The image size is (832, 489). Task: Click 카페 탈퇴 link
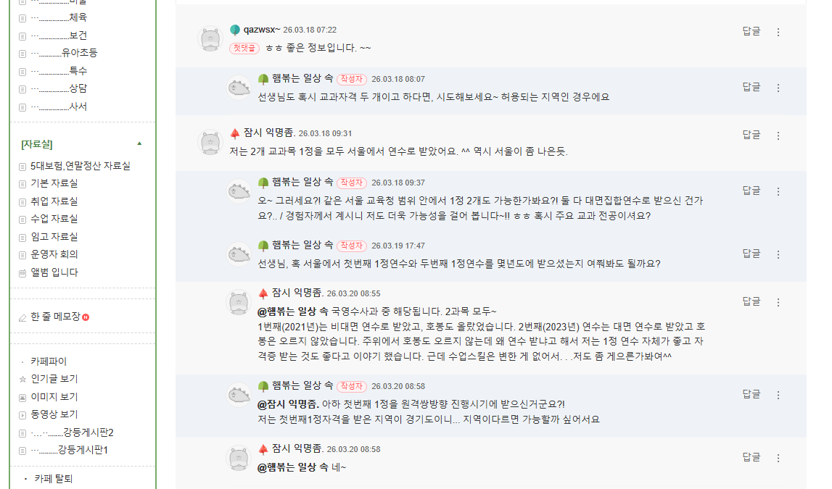click(x=54, y=479)
